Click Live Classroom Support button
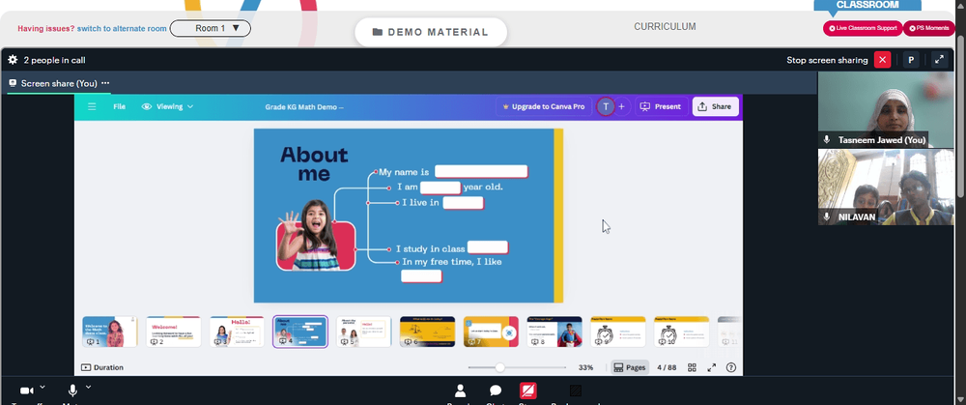Screen dimensions: 966x405 [x=862, y=28]
